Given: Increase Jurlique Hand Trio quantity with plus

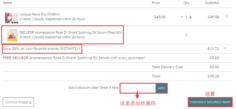Looking at the screenshot, I should 190,17.
